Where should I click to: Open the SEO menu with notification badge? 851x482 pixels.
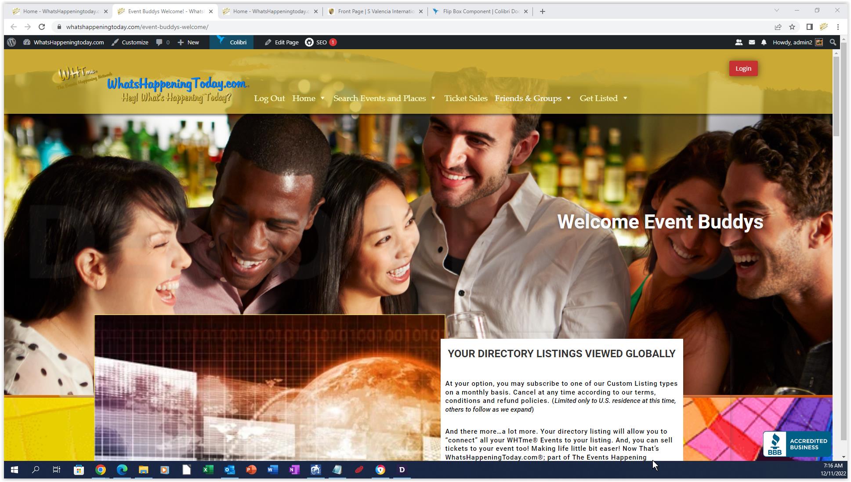pos(321,42)
